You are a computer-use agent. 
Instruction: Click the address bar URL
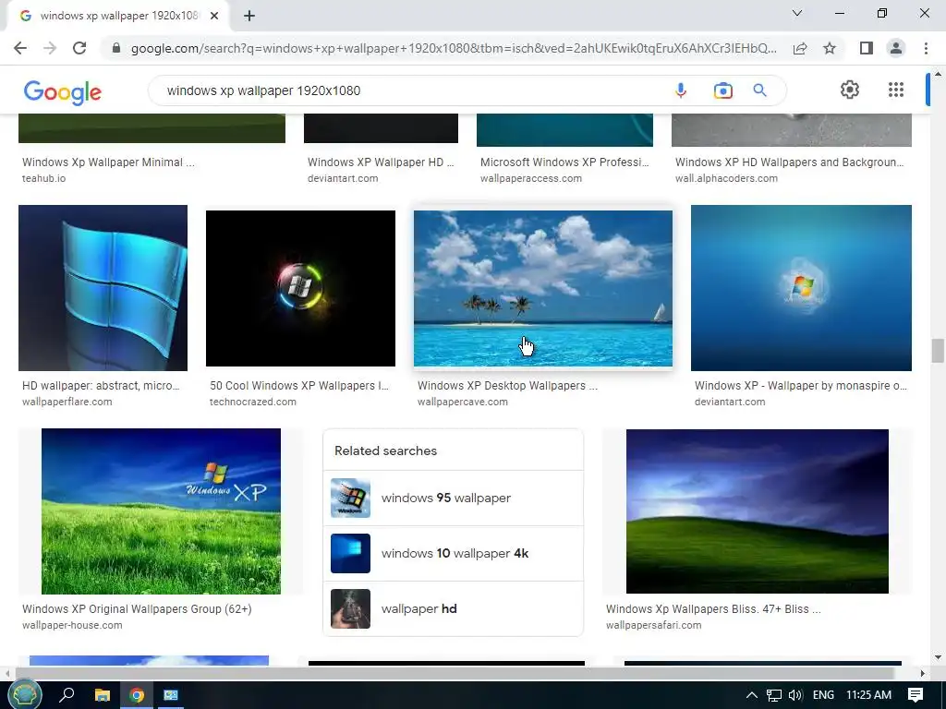tap(454, 48)
